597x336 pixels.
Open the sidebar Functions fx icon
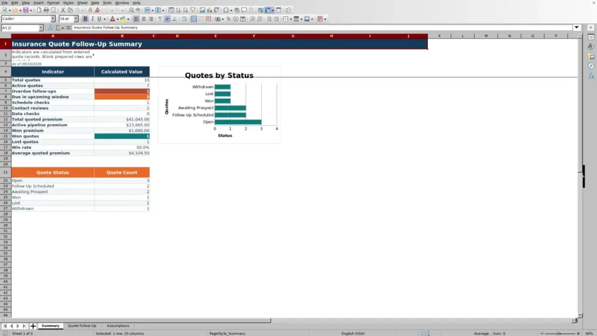(591, 76)
